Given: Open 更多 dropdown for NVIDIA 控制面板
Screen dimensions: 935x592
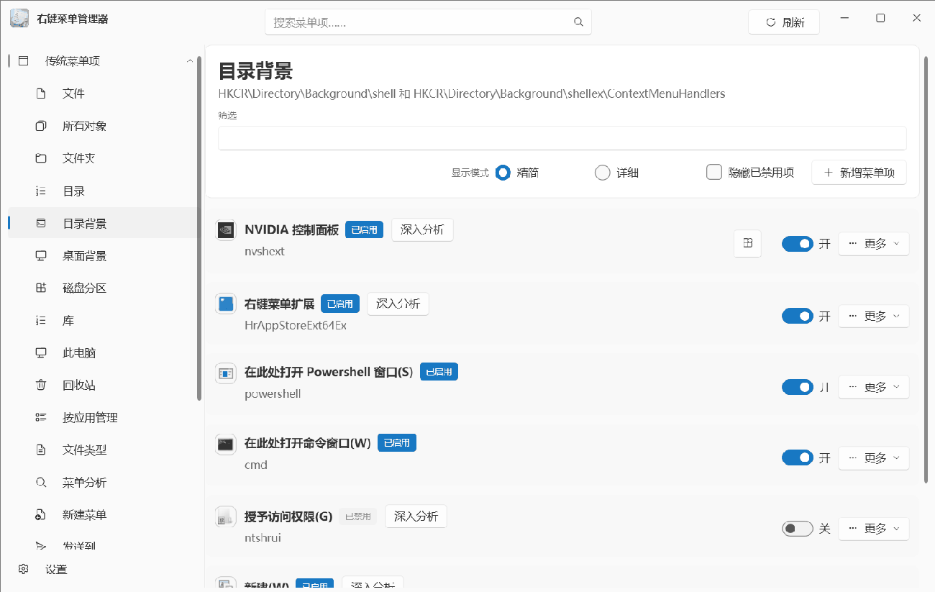Looking at the screenshot, I should 874,244.
